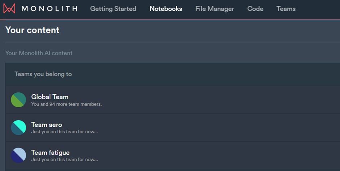
Task: Go to the File Manager tab
Action: (214, 9)
